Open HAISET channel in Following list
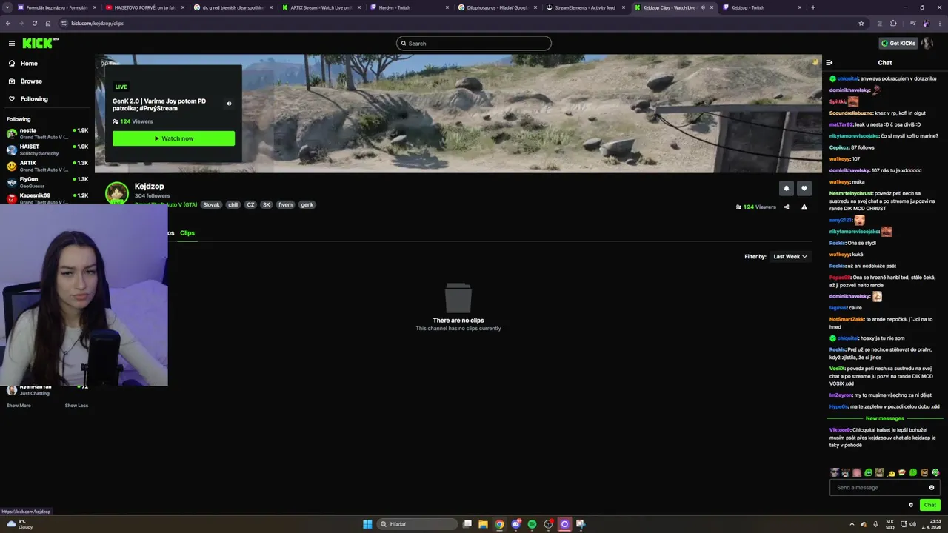Image resolution: width=948 pixels, height=533 pixels. [47, 150]
